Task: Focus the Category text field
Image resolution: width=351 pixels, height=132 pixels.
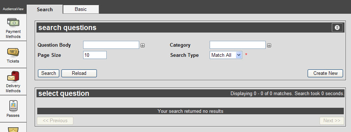Action: point(237,45)
